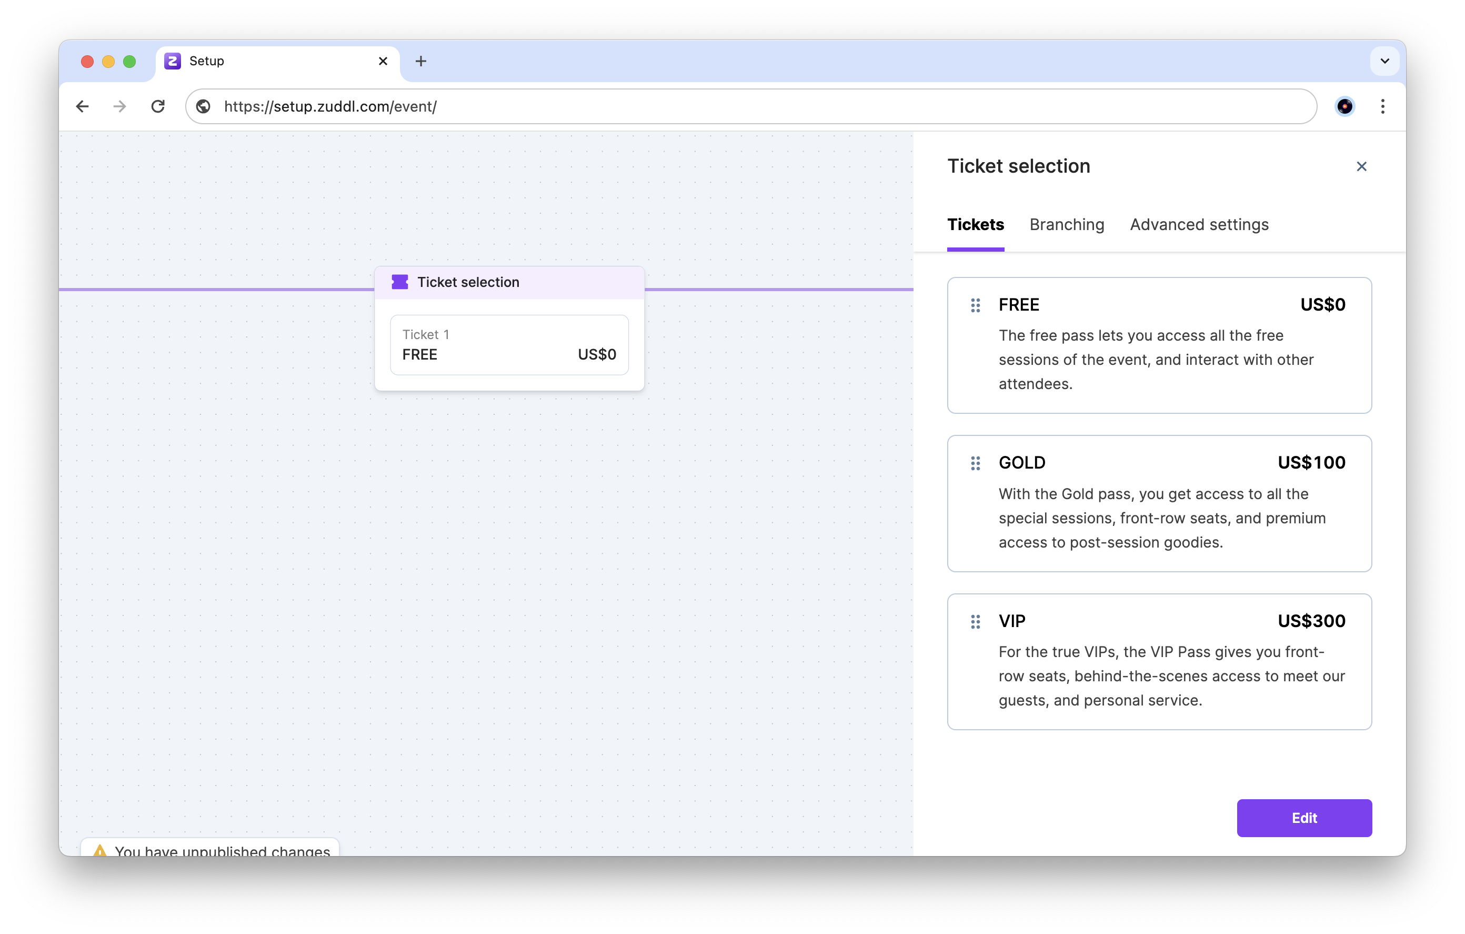Click the drag handle on FREE ticket
This screenshot has width=1465, height=934.
point(975,305)
